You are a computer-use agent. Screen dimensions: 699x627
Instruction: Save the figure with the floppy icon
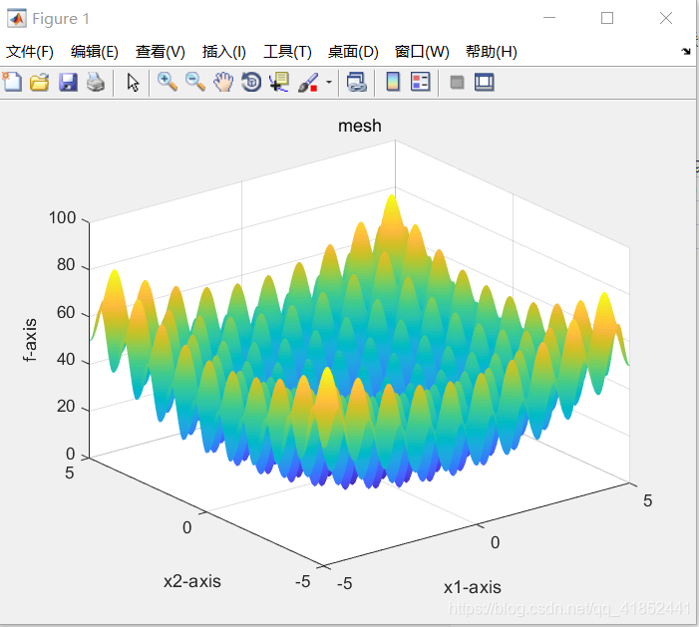coord(68,82)
